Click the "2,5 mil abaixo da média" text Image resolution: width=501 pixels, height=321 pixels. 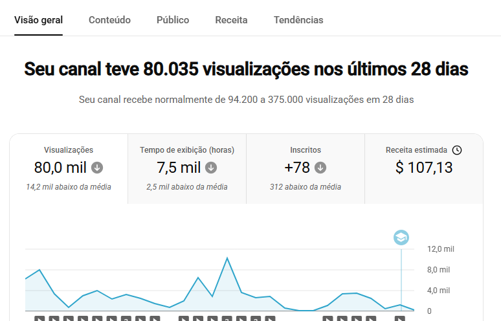pos(187,187)
